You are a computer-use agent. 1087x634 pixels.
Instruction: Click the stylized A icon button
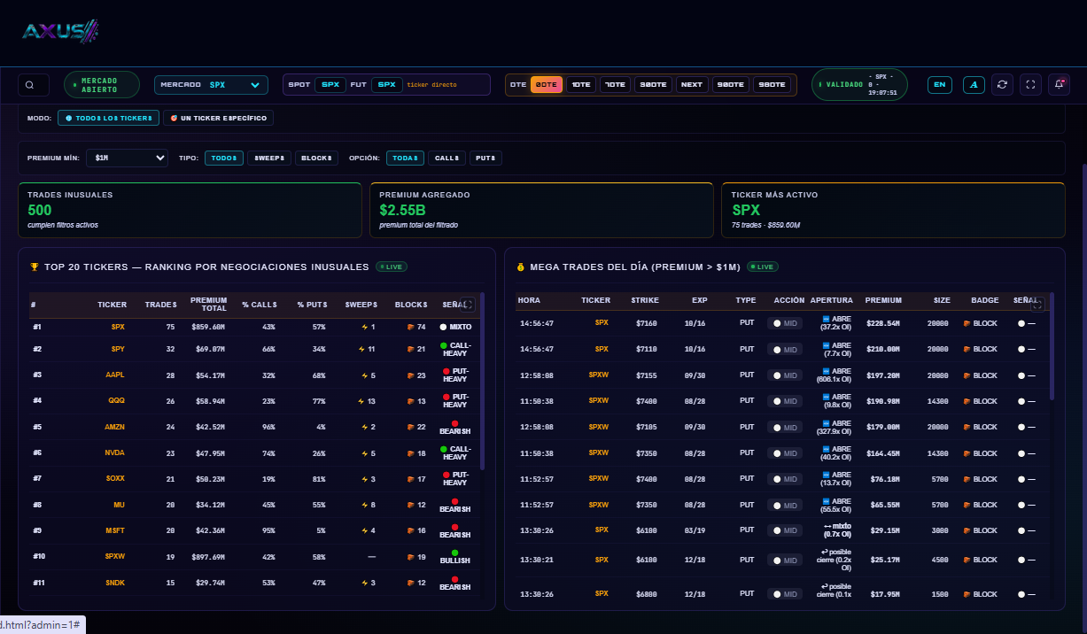pos(974,84)
